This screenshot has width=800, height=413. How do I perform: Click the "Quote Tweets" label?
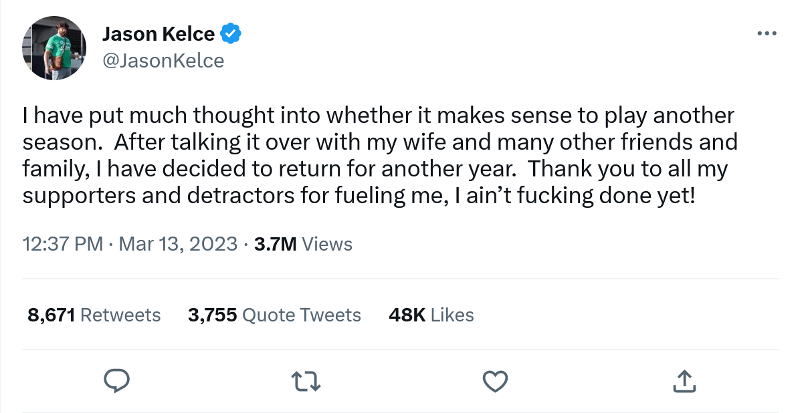[301, 315]
